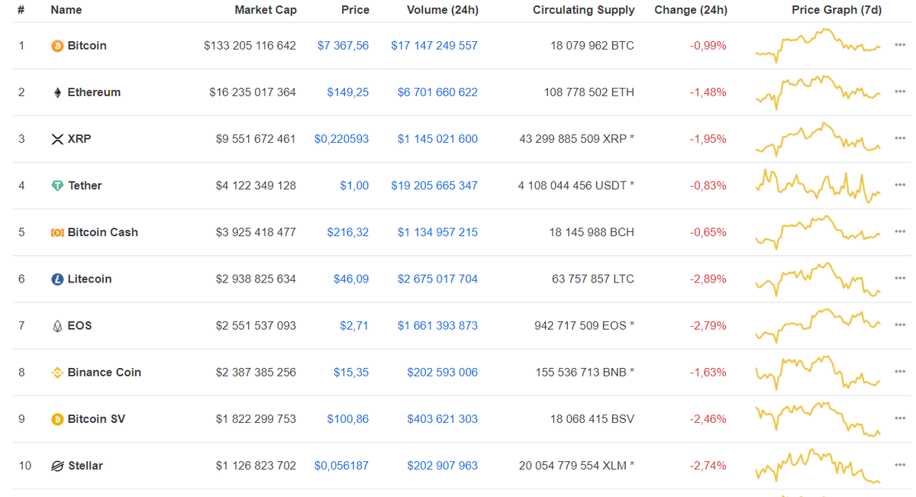The width and height of the screenshot is (916, 497).
Task: Click Bitcoin SV price $100,86
Action: [348, 419]
